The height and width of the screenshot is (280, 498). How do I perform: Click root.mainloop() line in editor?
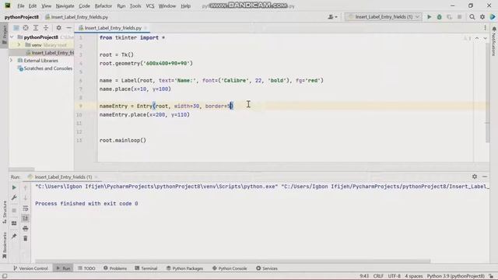click(x=123, y=140)
